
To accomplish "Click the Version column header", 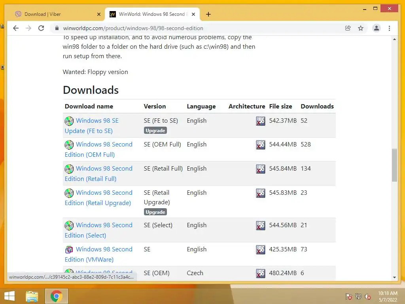I will pyautogui.click(x=155, y=106).
